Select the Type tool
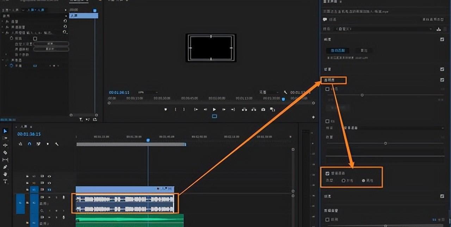The width and height of the screenshot is (451, 227). pos(5,182)
